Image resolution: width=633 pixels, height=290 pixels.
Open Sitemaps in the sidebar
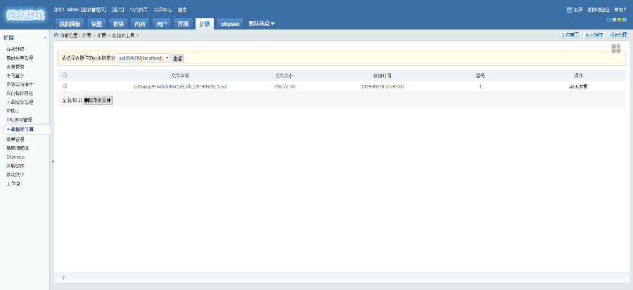[x=15, y=157]
